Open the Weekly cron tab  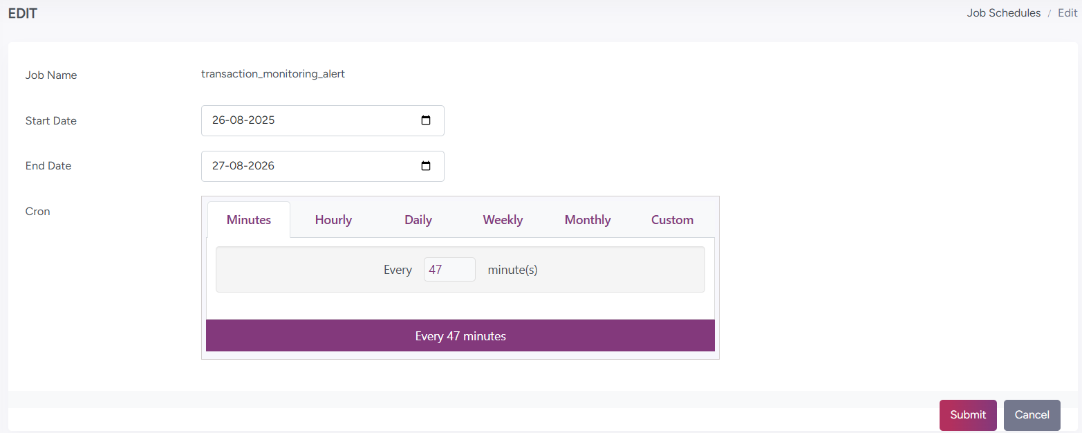coord(503,220)
